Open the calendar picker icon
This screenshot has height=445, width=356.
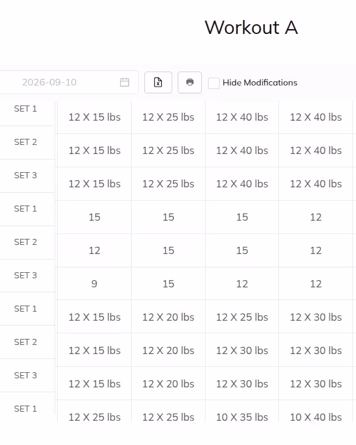[124, 82]
